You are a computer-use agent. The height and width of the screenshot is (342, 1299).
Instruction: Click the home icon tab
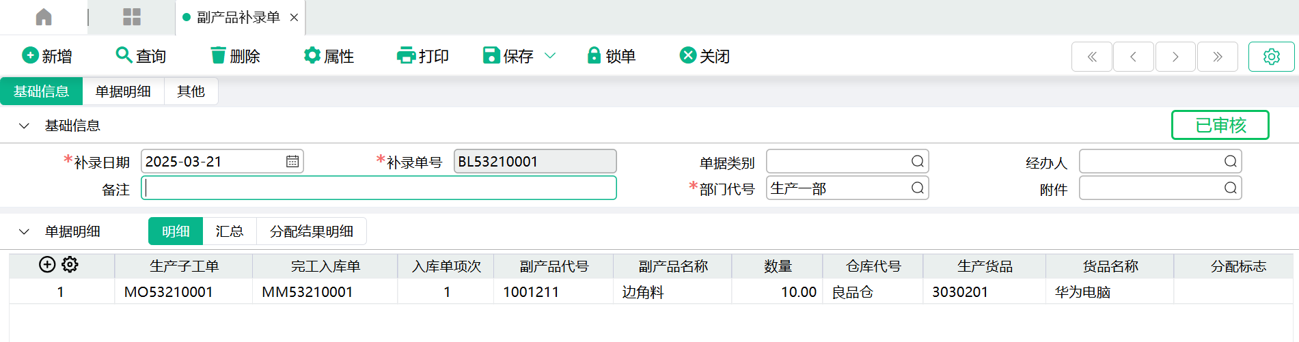(x=44, y=17)
